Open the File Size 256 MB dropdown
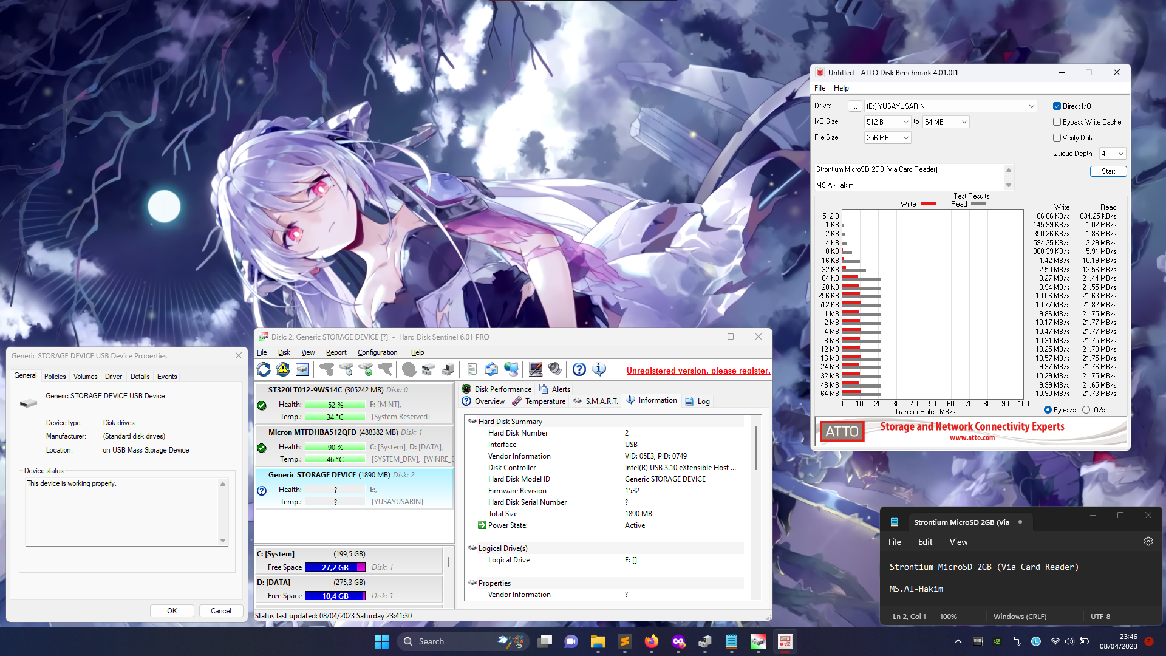1166x656 pixels. (x=887, y=138)
